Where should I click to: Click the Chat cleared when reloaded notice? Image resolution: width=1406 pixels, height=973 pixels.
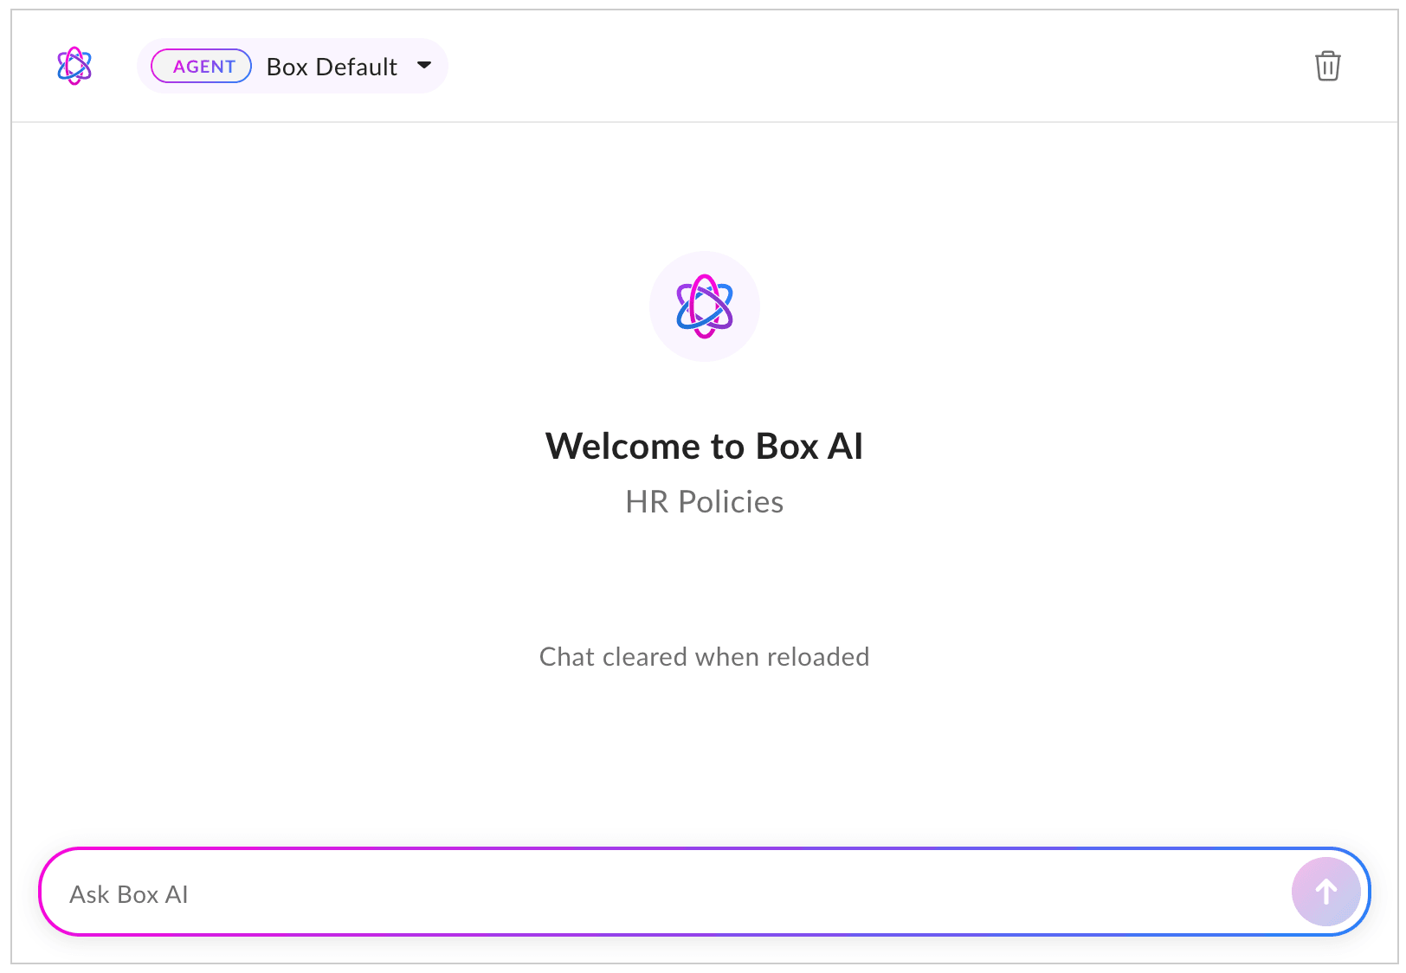[x=704, y=657]
